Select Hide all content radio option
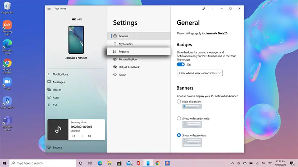The height and width of the screenshot is (167, 298). click(179, 101)
